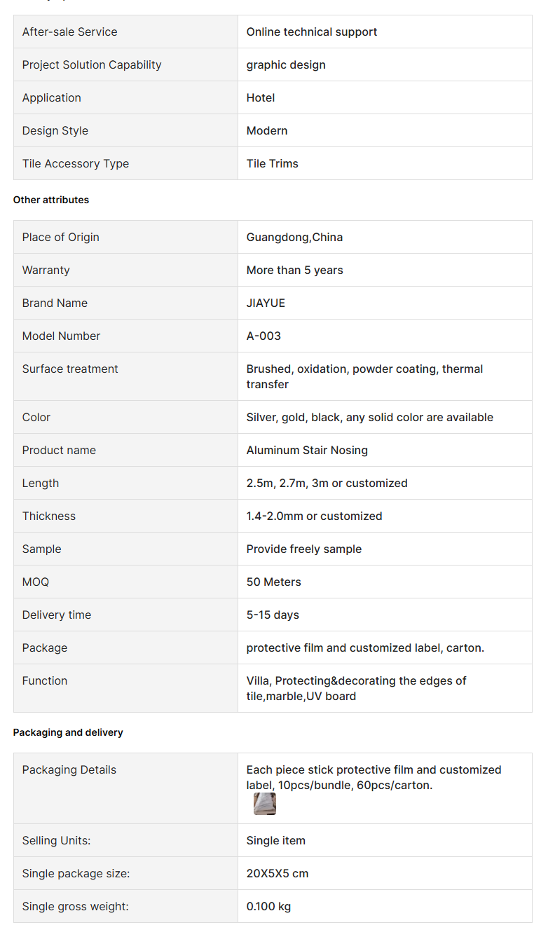541x925 pixels.
Task: Click the model number 'A-003' cell
Action: pyautogui.click(x=263, y=336)
